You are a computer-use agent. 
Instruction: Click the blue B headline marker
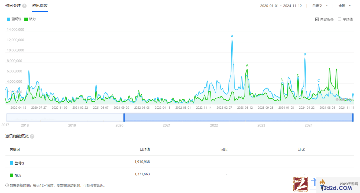point(305,54)
